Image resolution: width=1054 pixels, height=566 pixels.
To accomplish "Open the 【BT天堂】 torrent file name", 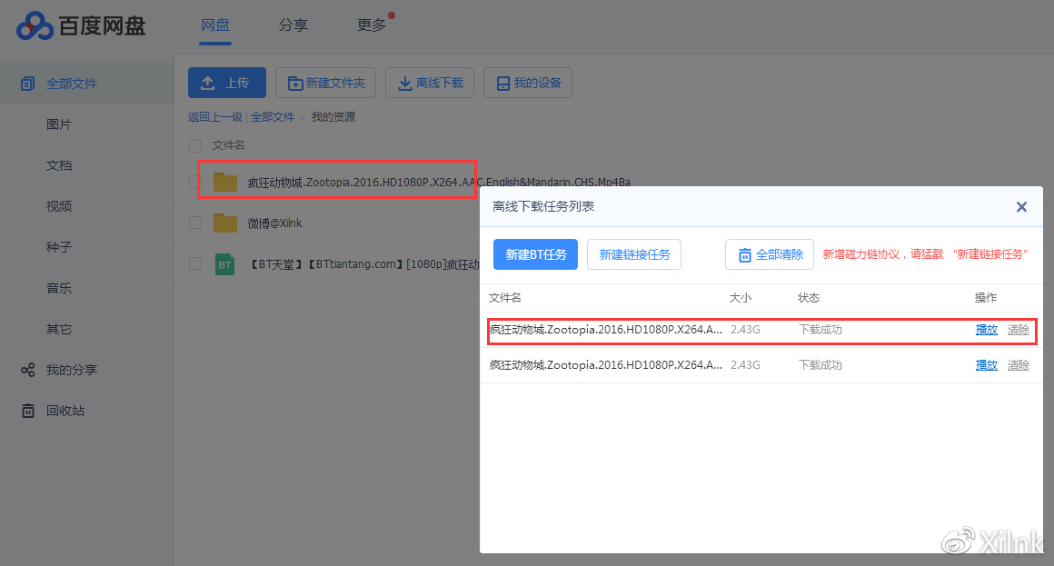I will [x=363, y=264].
